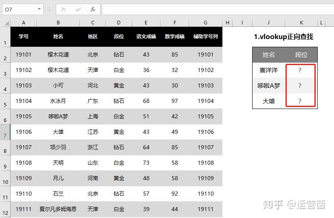Image resolution: width=334 pixels, height=218 pixels.
Task: Click the name cell 天明
Action: coord(58,163)
